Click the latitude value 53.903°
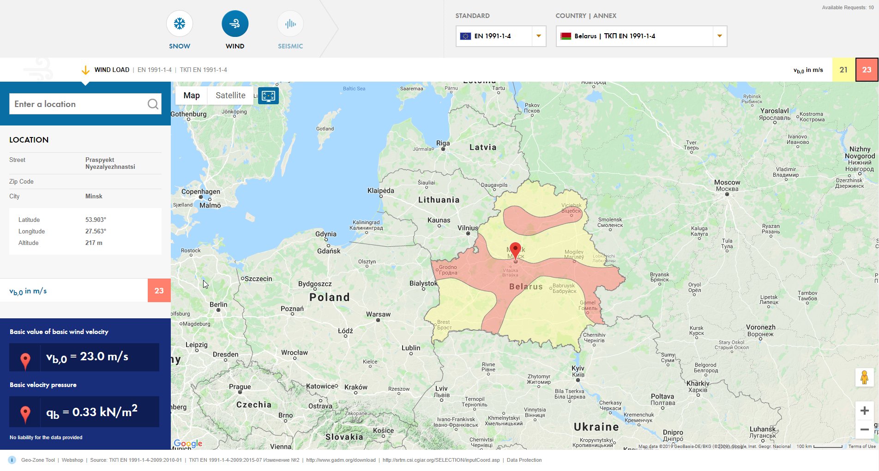This screenshot has height=471, width=879. click(x=96, y=220)
